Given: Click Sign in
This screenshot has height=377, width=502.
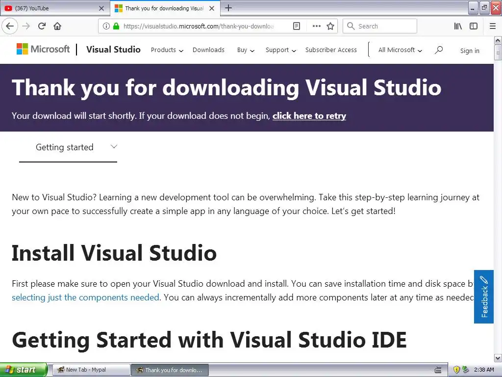Looking at the screenshot, I should [x=470, y=51].
